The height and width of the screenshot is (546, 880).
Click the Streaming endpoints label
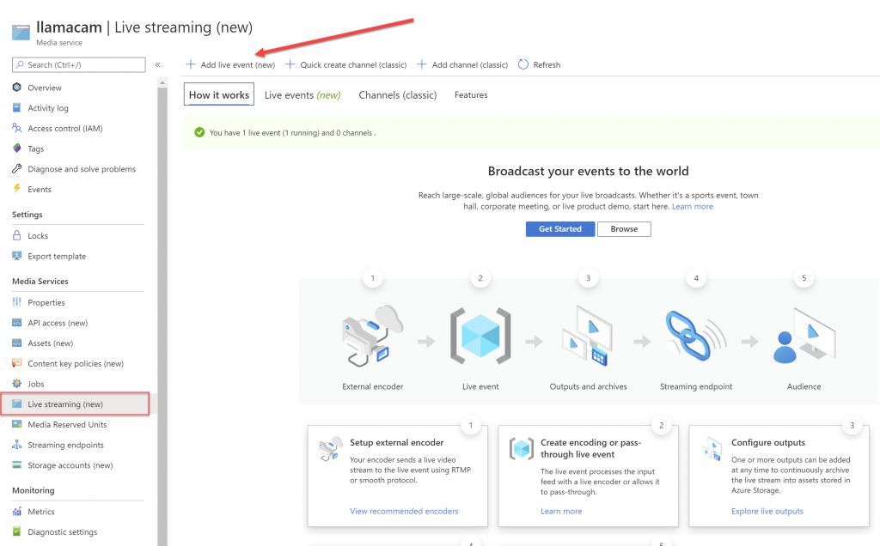pos(65,445)
